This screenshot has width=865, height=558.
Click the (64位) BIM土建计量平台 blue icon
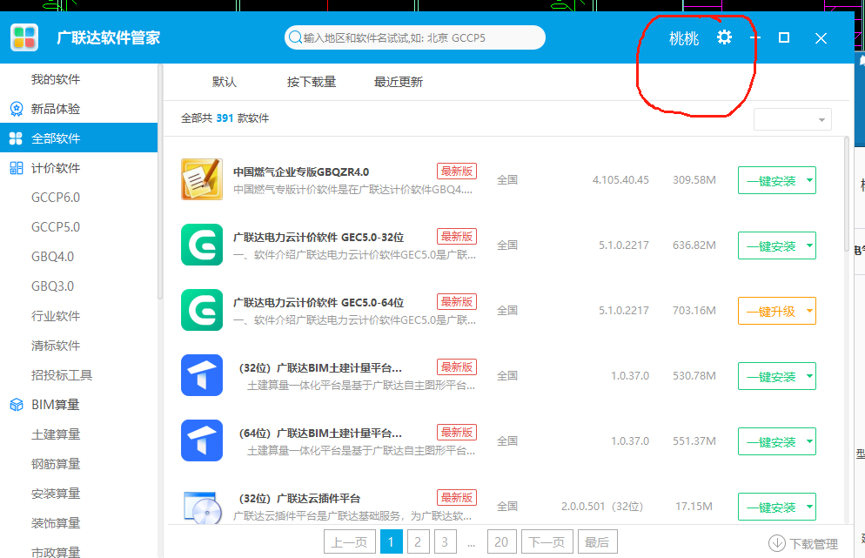202,440
